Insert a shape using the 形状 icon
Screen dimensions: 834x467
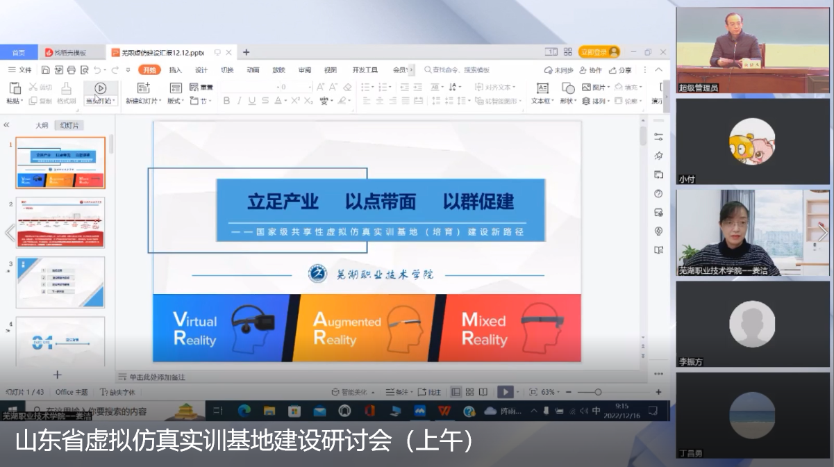pyautogui.click(x=567, y=88)
